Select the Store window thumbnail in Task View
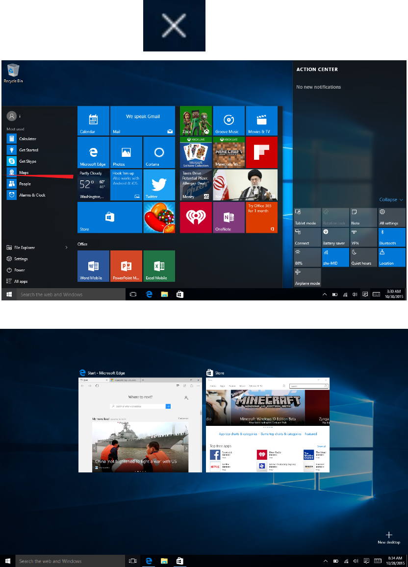The image size is (408, 567). 268,425
